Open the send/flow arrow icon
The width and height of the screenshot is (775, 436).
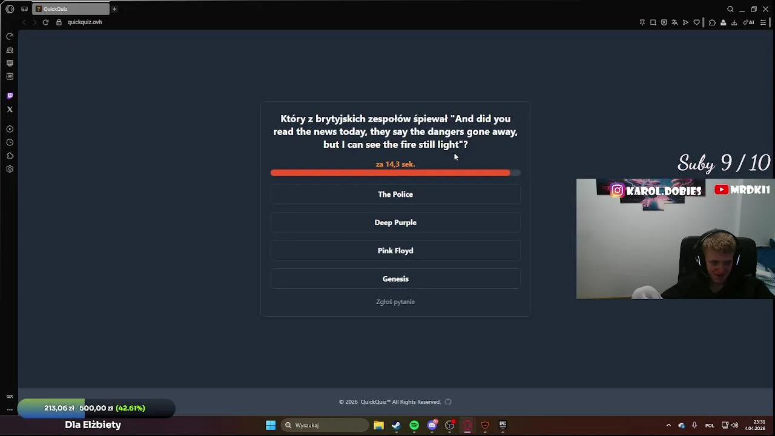[685, 22]
